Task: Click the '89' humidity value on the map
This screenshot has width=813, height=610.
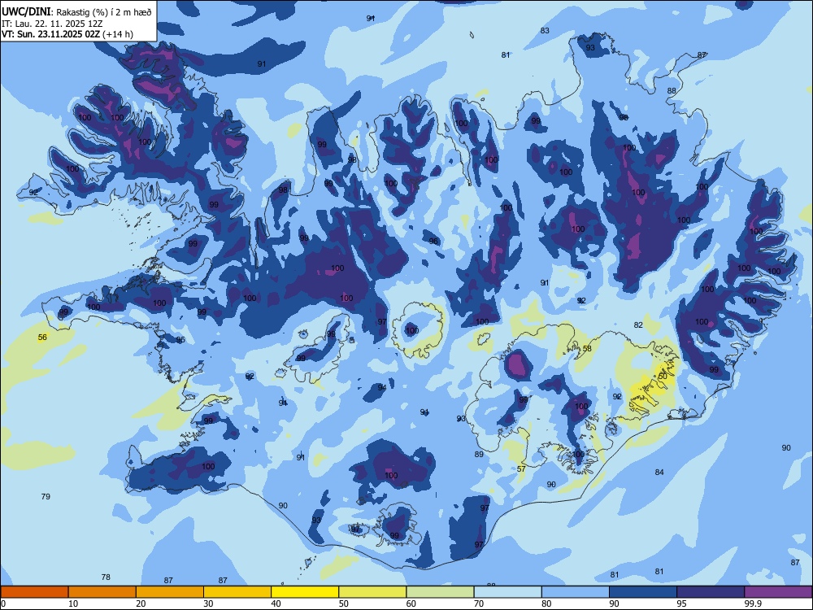Action: point(479,455)
